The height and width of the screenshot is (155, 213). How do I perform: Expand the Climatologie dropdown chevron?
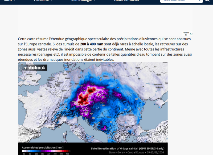point(94,1)
